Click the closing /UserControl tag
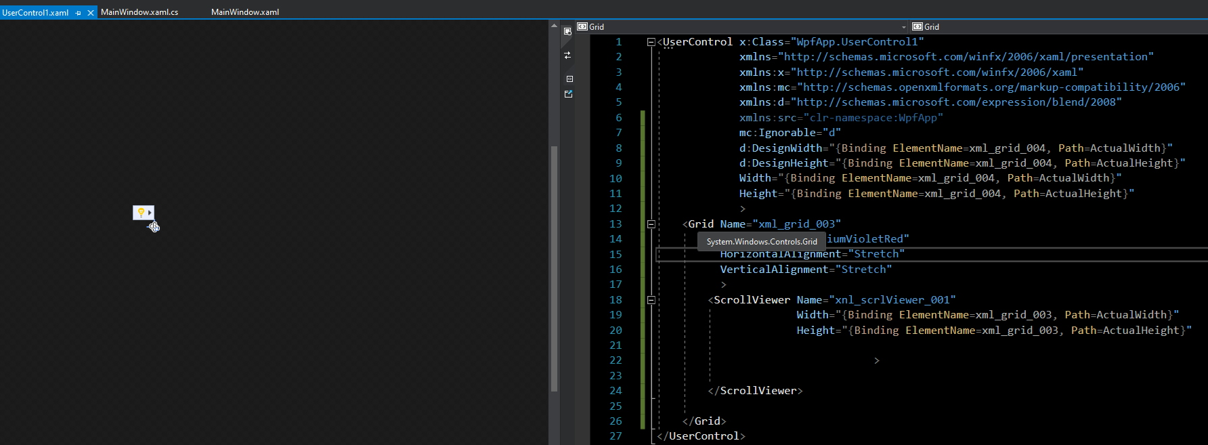Image resolution: width=1208 pixels, height=445 pixels. [701, 436]
